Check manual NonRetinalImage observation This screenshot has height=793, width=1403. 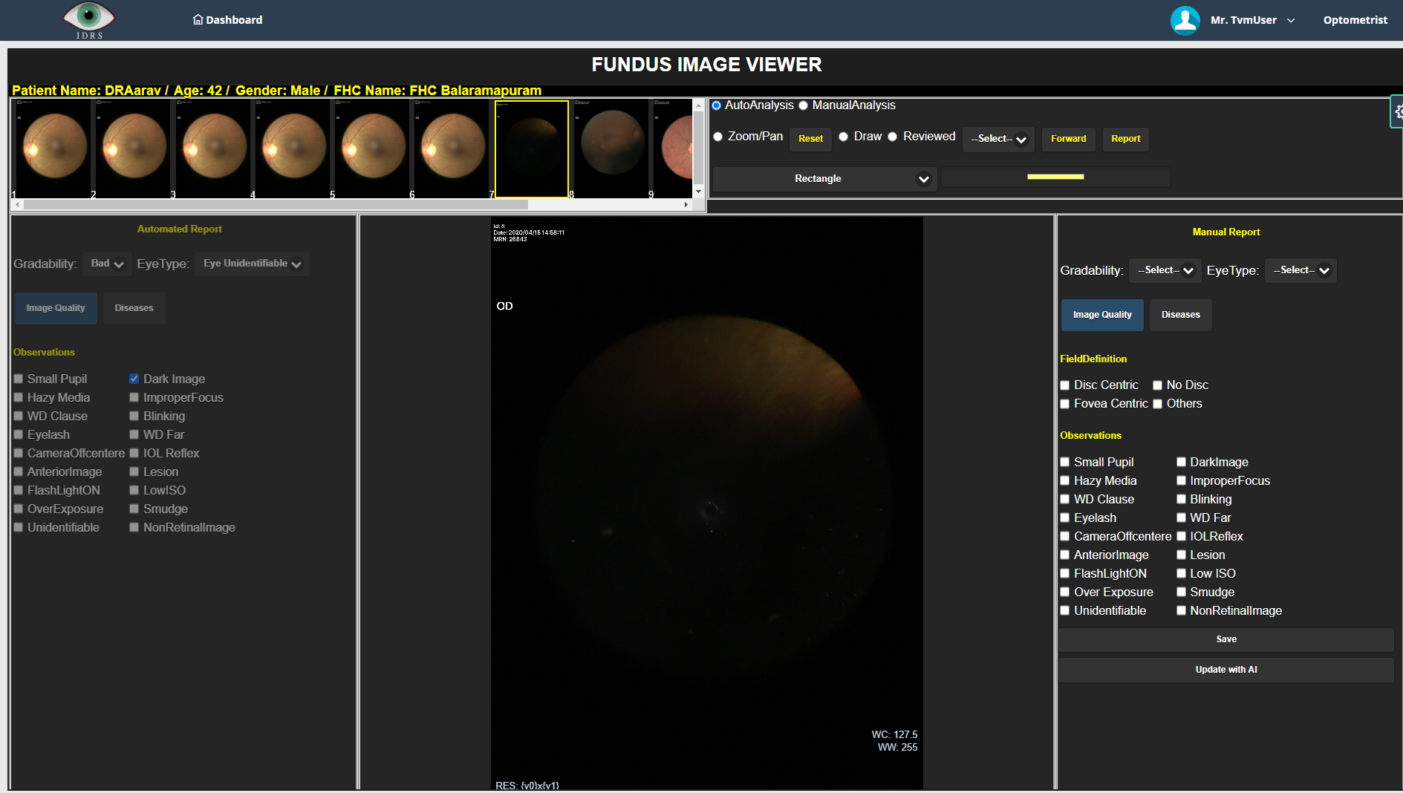click(1181, 610)
